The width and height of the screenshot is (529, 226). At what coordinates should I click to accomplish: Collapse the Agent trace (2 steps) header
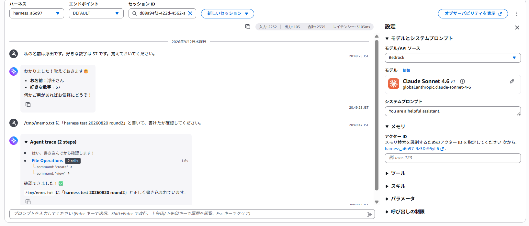click(x=51, y=142)
